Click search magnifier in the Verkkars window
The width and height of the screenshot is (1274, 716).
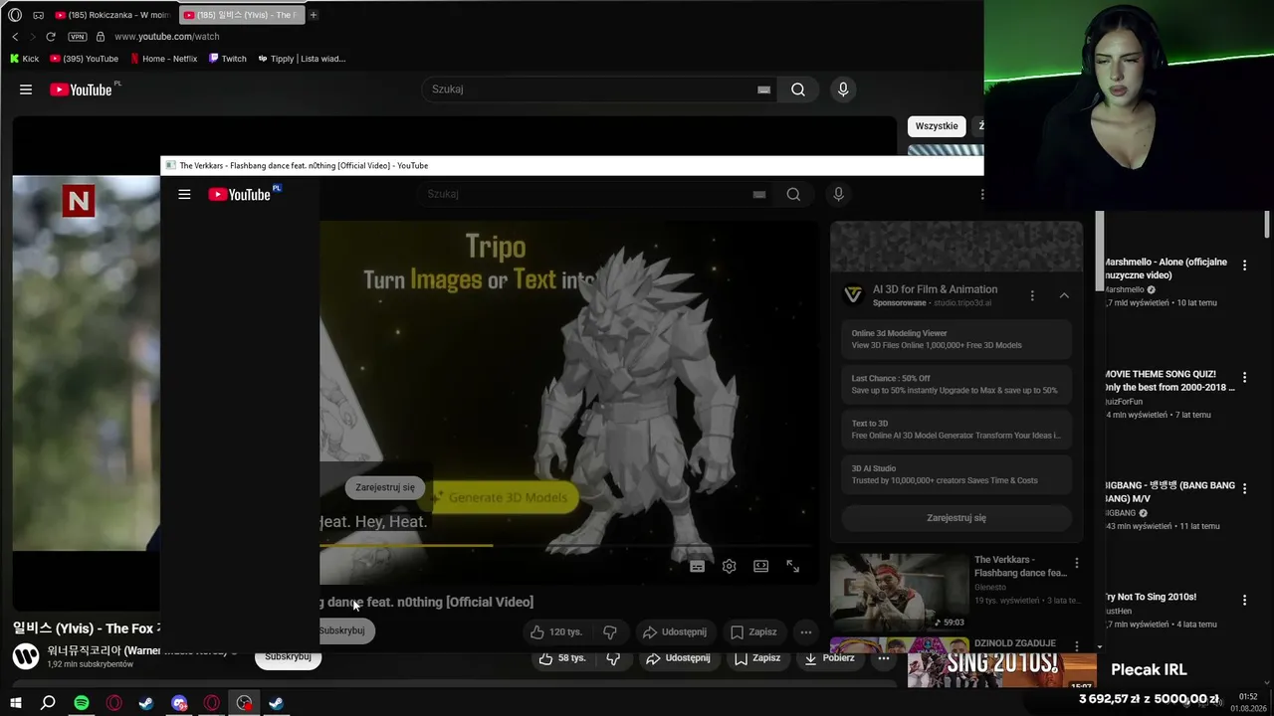[793, 194]
